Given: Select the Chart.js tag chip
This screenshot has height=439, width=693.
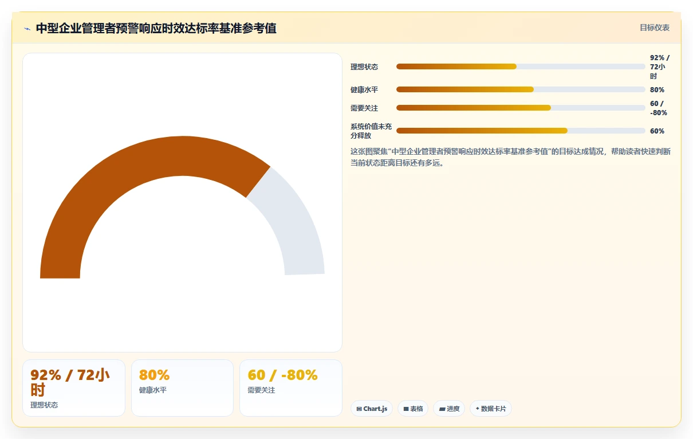Looking at the screenshot, I should coord(372,409).
